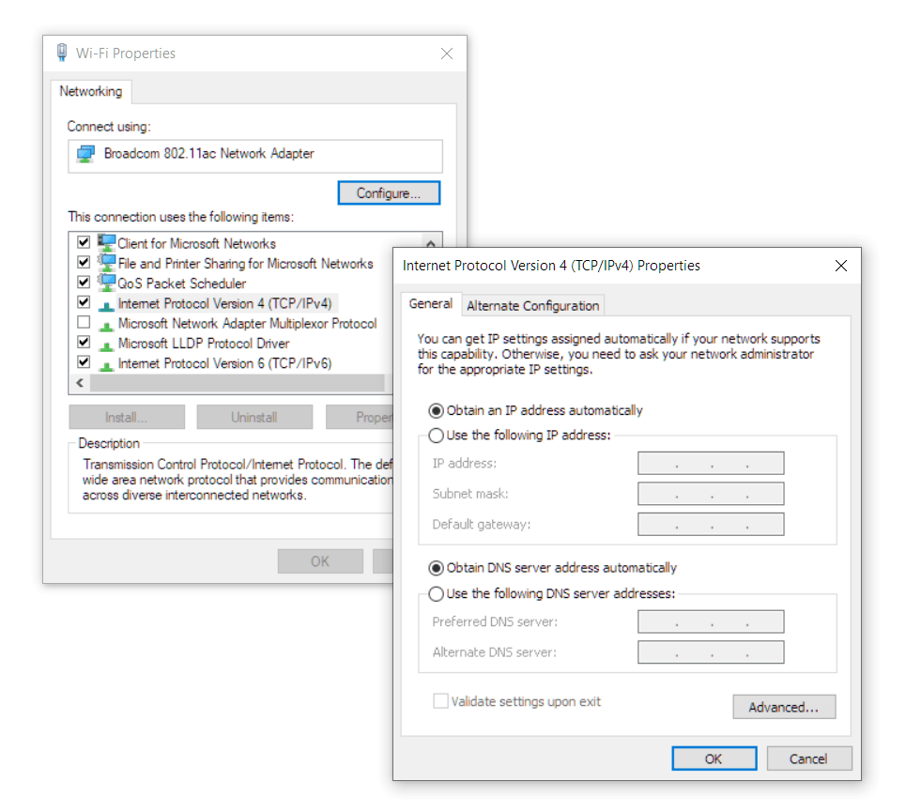Cancel the IPv4 Properties dialog
The height and width of the screenshot is (812, 921).
(808, 758)
